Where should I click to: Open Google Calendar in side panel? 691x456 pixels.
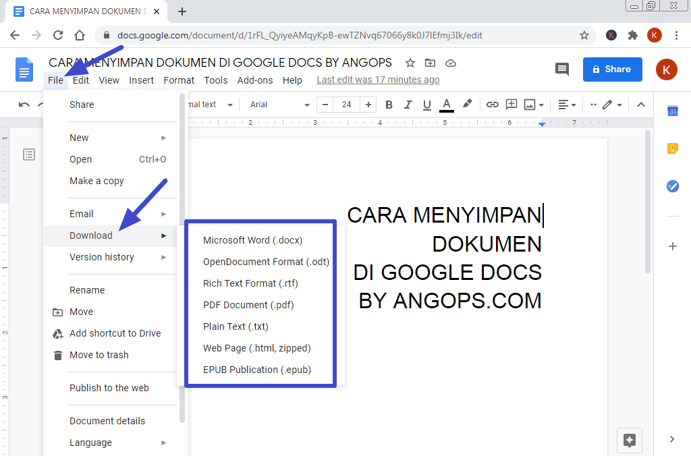coord(672,111)
